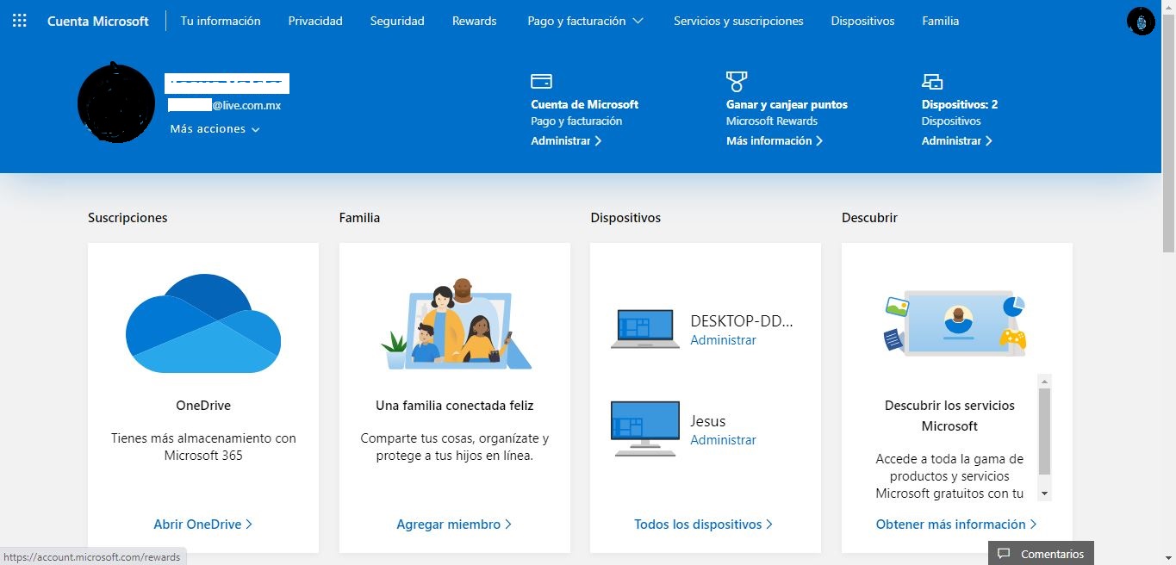
Task: Click the OneDrive cloud logo
Action: point(203,323)
